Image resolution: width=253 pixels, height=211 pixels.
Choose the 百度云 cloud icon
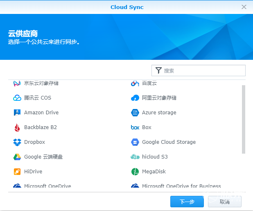pos(135,83)
